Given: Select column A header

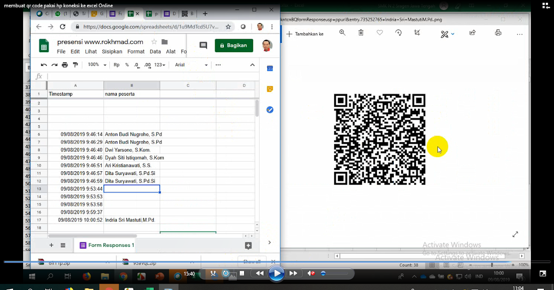Looking at the screenshot, I should click(x=75, y=86).
